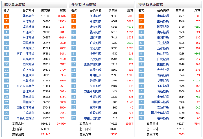Image resolution: width=203 pixels, height=139 pixels.
Task: Select daily total 81267
Action: [181, 123]
